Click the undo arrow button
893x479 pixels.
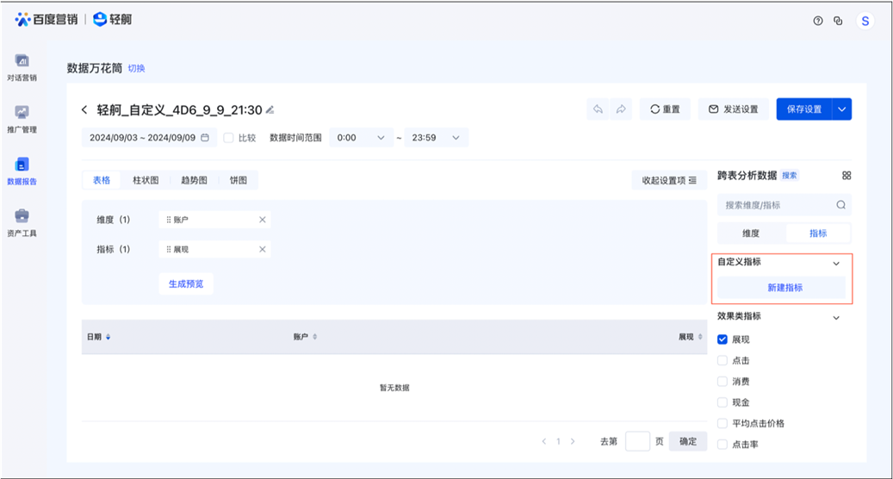pos(598,109)
